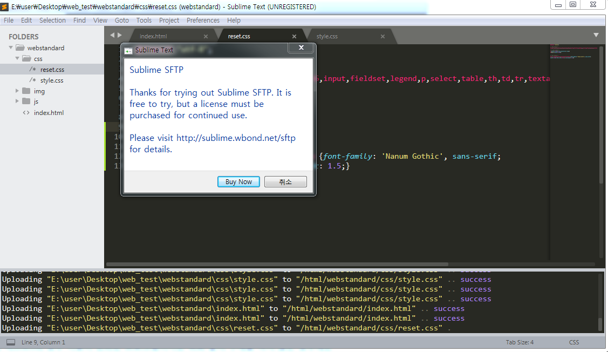The image size is (608, 352).
Task: Change Tab Size: 4 setting
Action: [x=520, y=342]
